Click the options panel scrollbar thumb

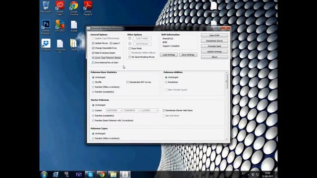[x=226, y=81]
